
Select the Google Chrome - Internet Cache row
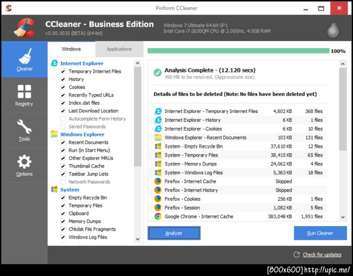pyautogui.click(x=238, y=217)
